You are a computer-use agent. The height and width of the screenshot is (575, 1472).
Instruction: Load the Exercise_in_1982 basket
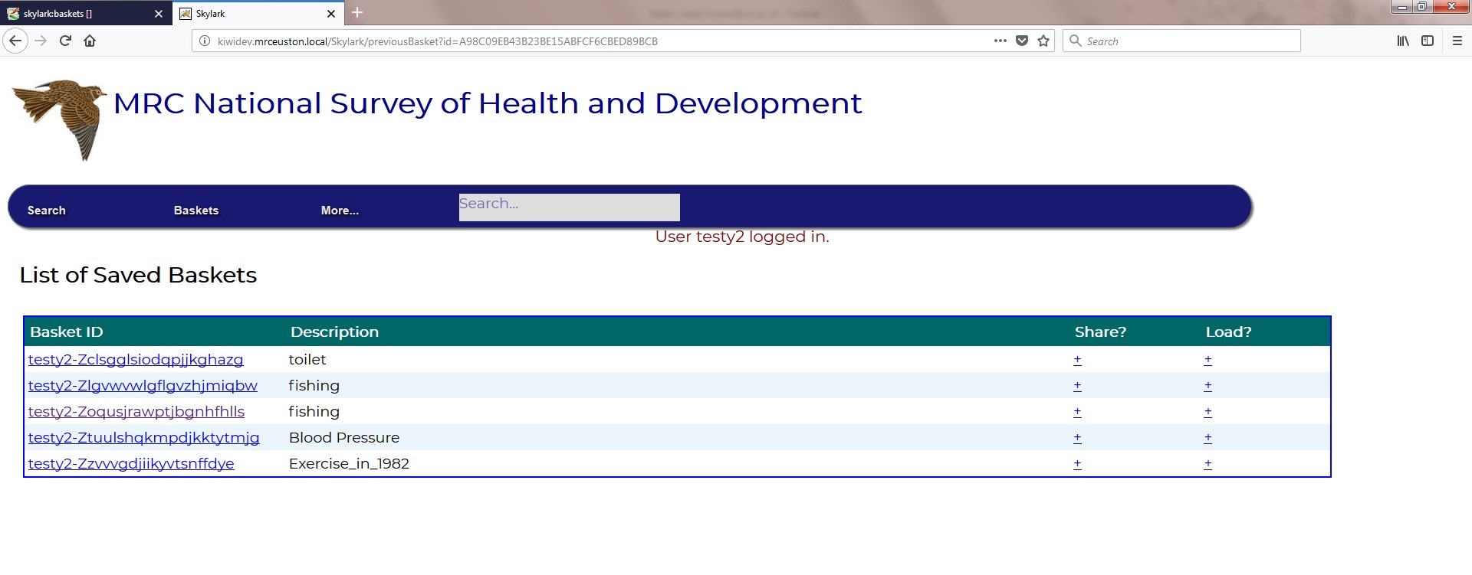point(1207,464)
